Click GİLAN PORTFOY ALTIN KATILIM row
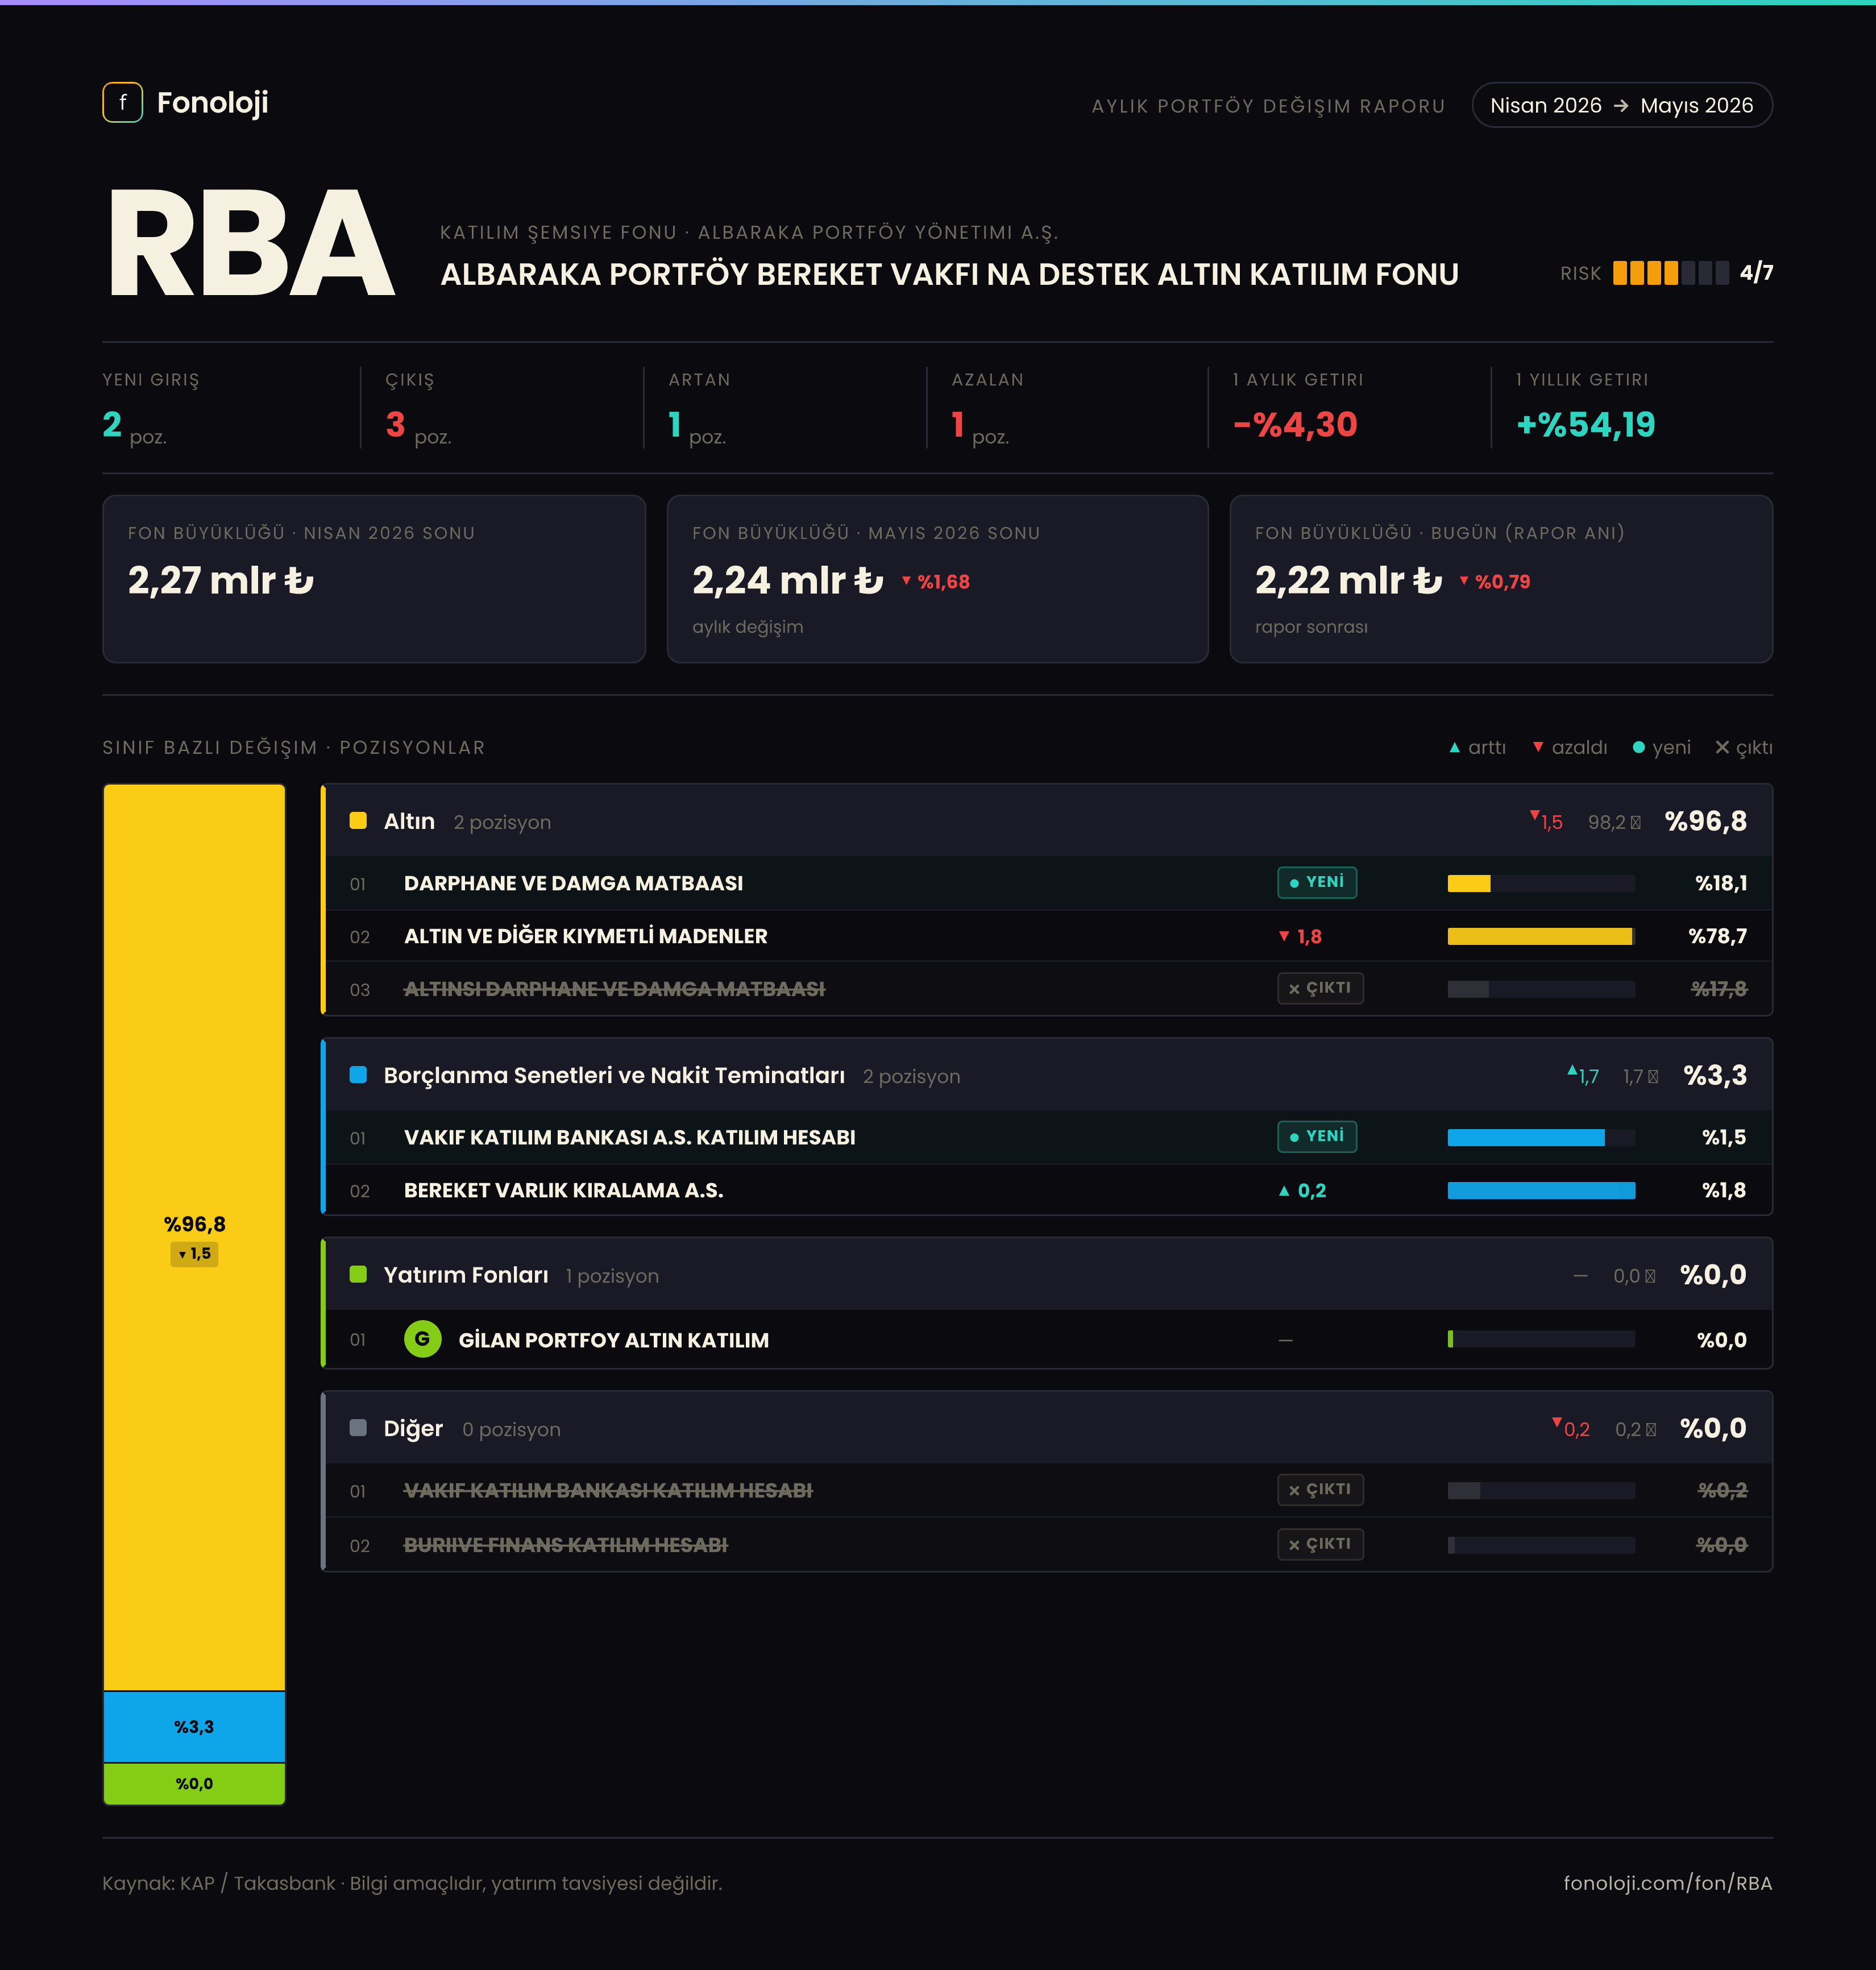Viewport: 1876px width, 1970px height. tap(1048, 1339)
